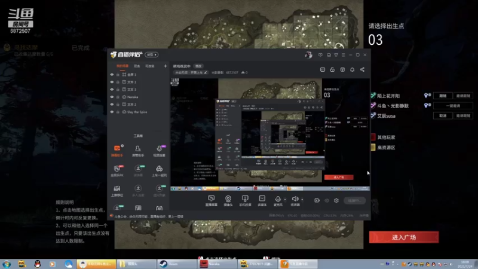This screenshot has height=269, width=478.
Task: Open the message icon in companion title bar
Action: (320, 55)
